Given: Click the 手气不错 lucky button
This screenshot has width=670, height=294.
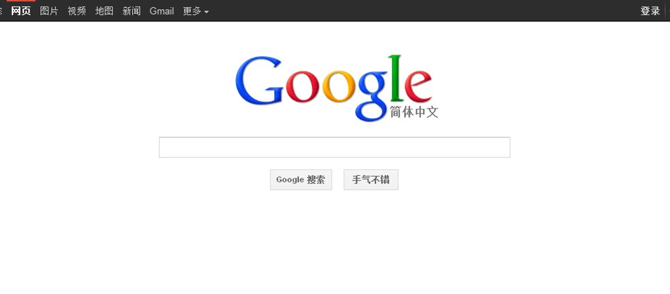Looking at the screenshot, I should click(x=371, y=180).
